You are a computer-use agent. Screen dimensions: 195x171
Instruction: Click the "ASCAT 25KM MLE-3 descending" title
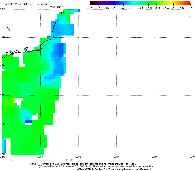click(x=28, y=4)
